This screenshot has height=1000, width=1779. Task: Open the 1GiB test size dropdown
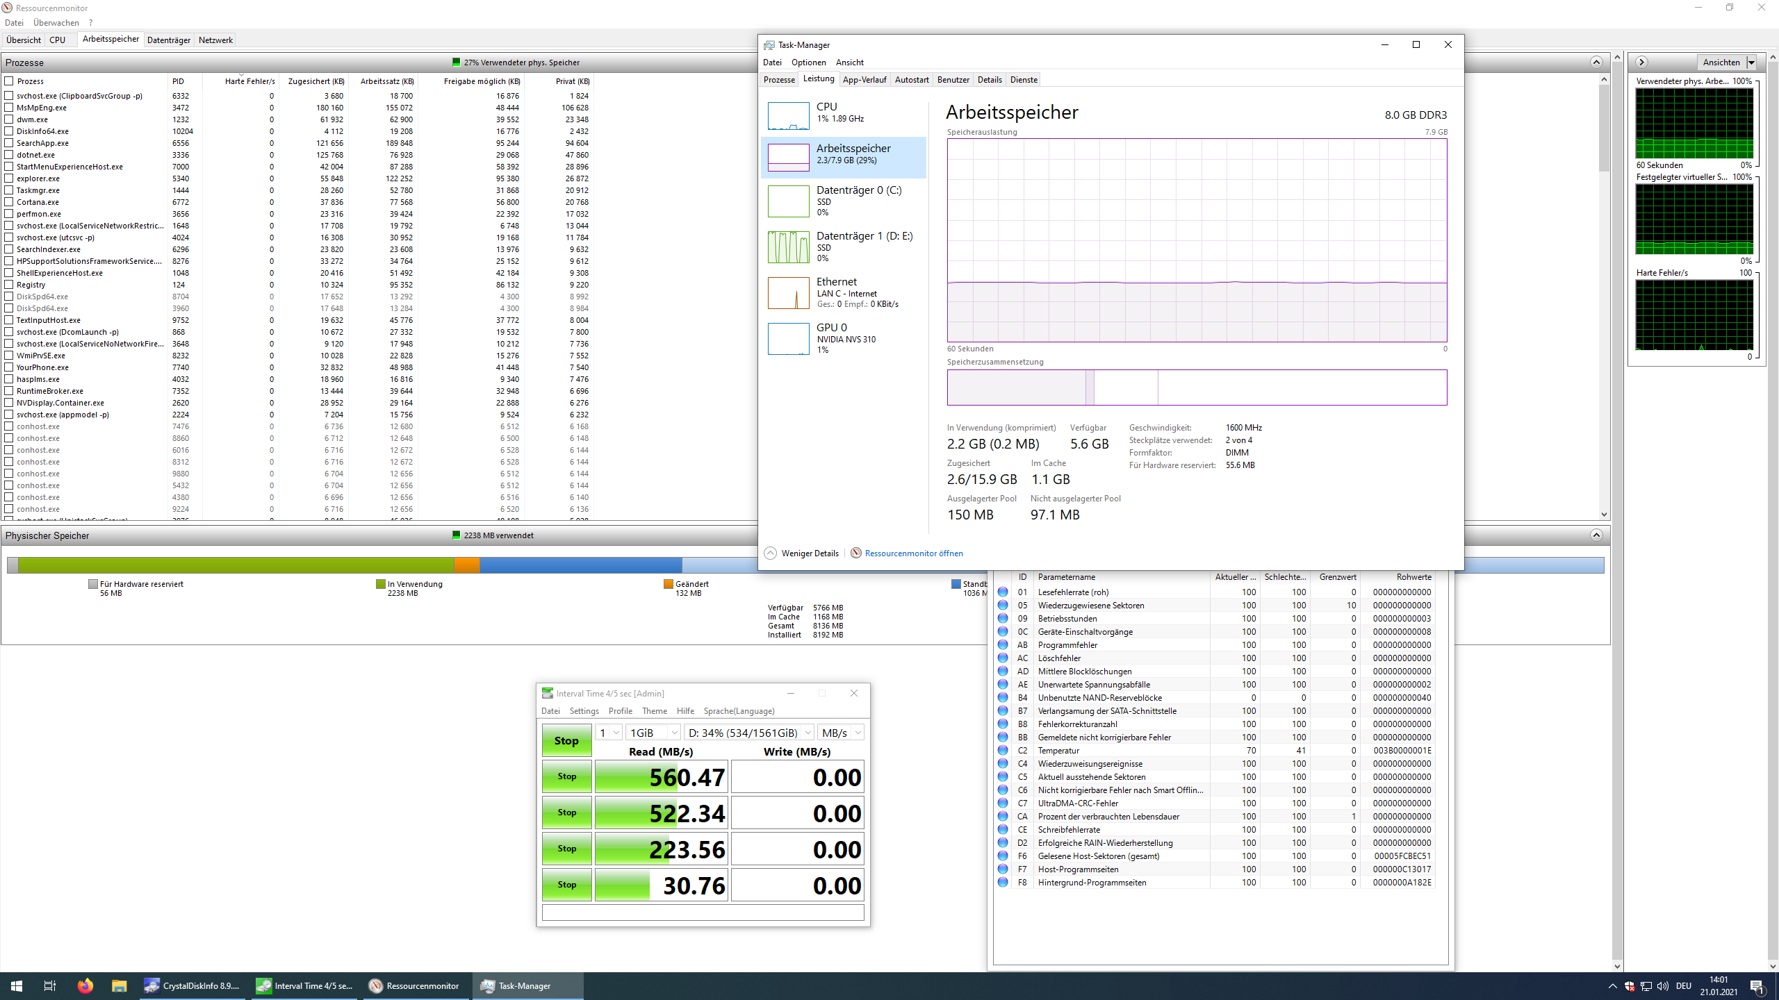pos(653,733)
